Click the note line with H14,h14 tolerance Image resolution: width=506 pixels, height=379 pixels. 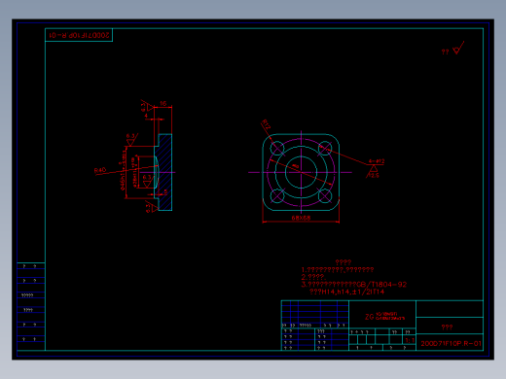click(346, 292)
